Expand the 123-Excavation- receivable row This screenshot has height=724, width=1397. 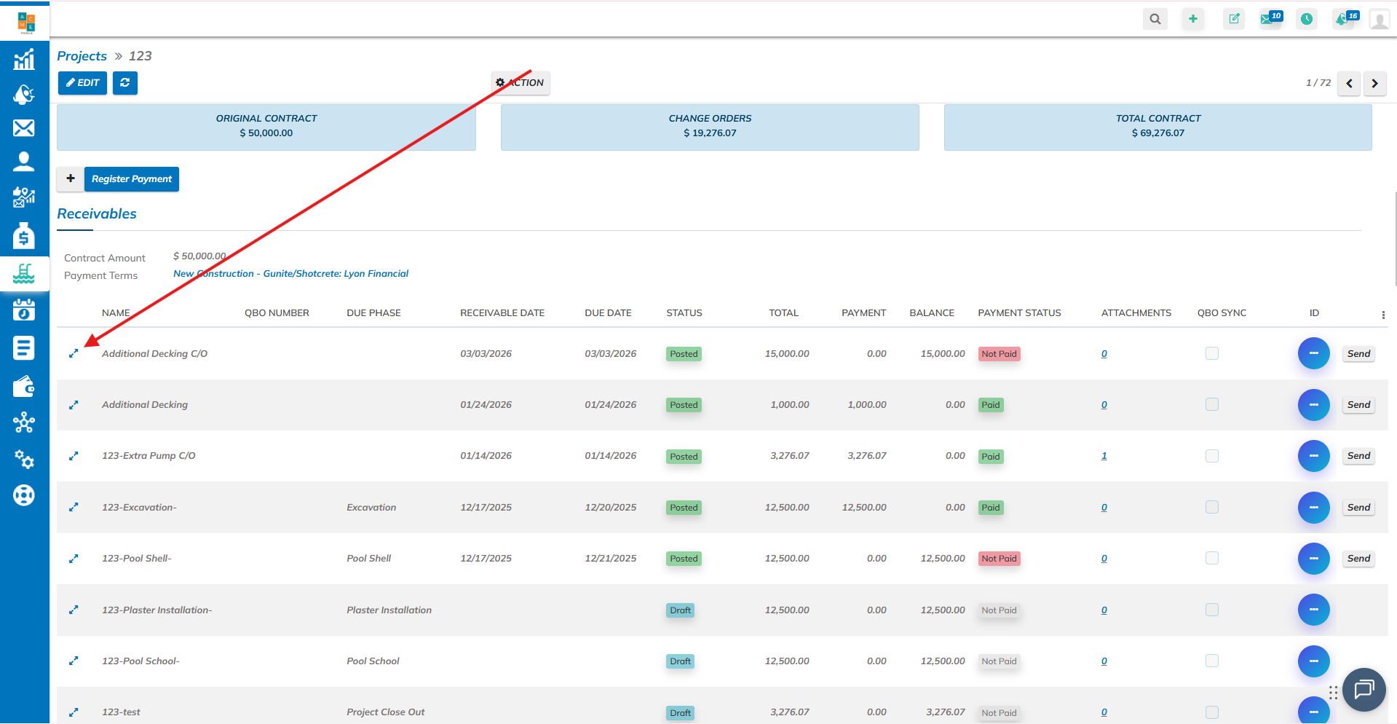(74, 508)
